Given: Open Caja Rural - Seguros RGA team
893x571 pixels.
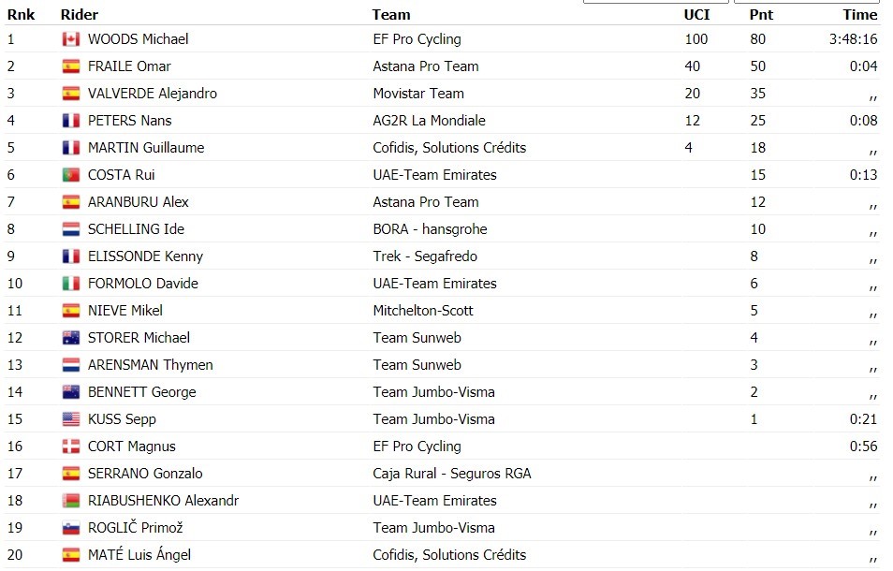Looking at the screenshot, I should pos(451,474).
